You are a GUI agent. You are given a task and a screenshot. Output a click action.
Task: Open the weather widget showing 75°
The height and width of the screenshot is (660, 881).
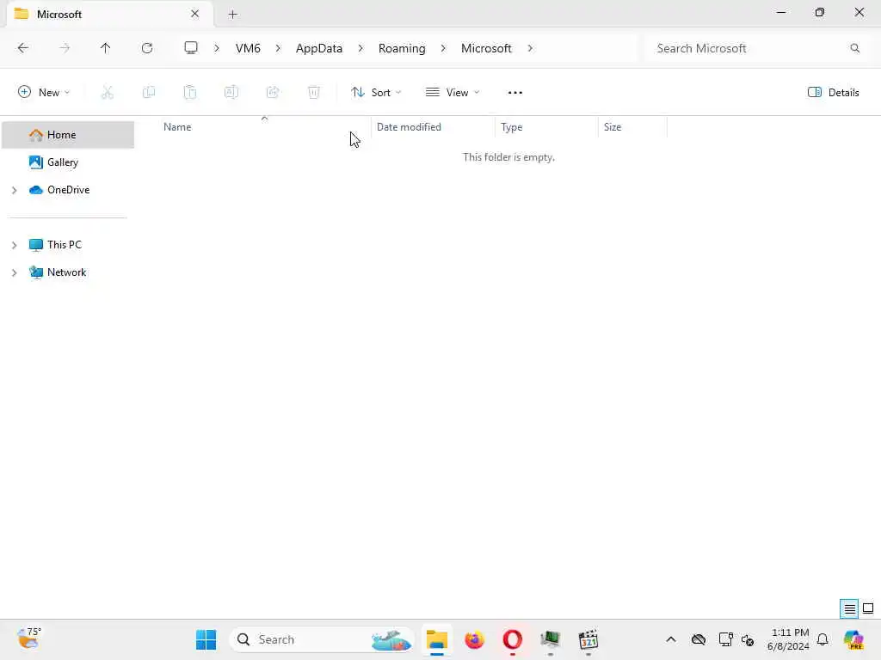coord(29,639)
